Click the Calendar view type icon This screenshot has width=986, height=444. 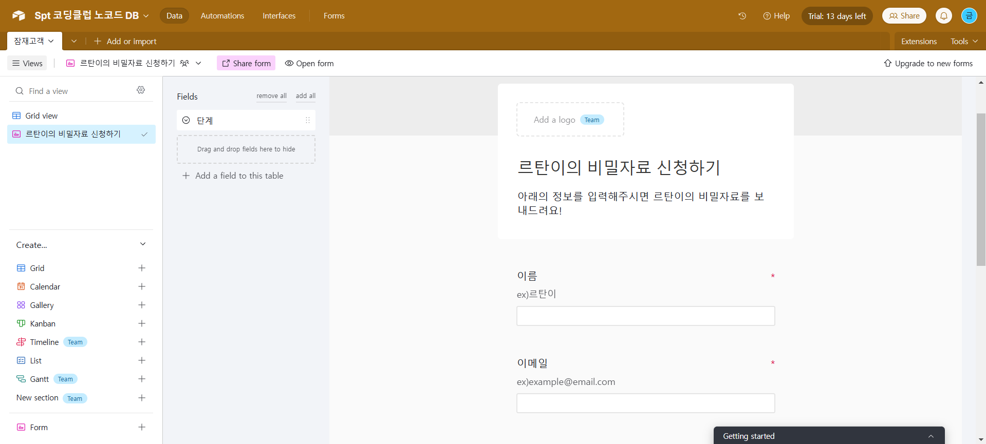click(x=21, y=286)
